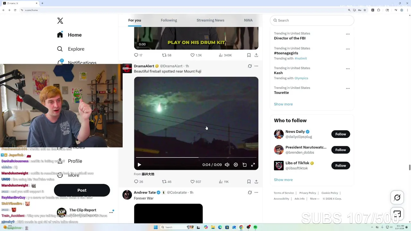The width and height of the screenshot is (411, 231).
Task: Share the drum kit video post
Action: (x=256, y=55)
